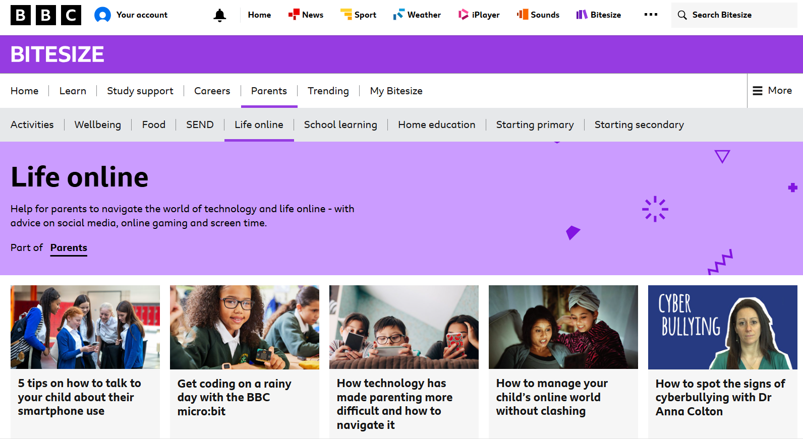Open the SEND sub-tab
The width and height of the screenshot is (803, 439).
[x=200, y=124]
